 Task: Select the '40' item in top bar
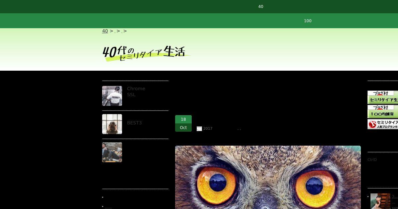(x=261, y=7)
